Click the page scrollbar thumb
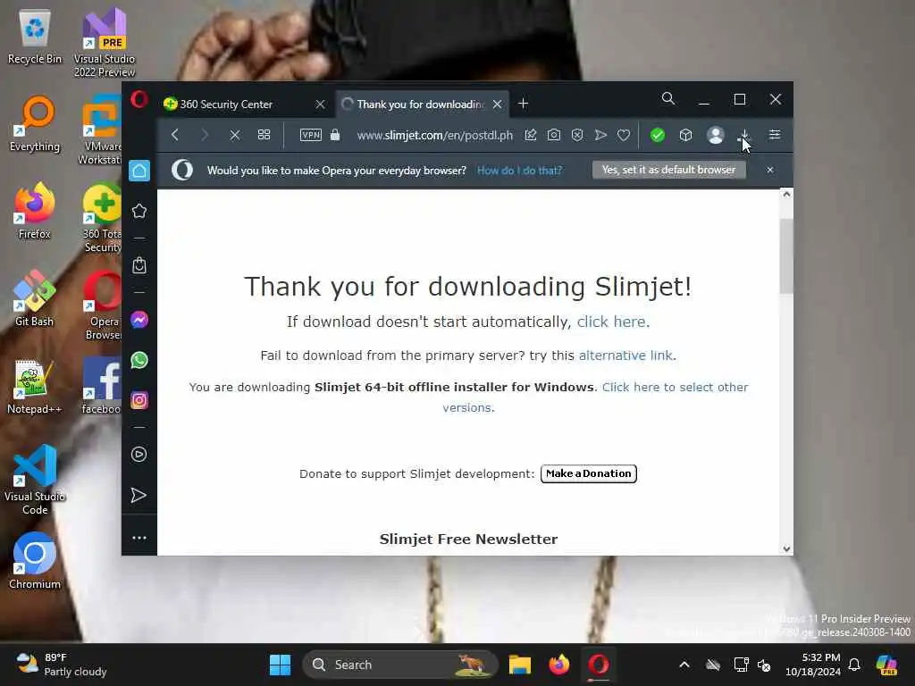This screenshot has height=686, width=915. click(786, 256)
